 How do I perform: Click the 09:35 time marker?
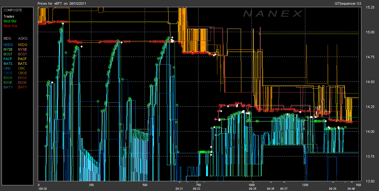pos(252,188)
